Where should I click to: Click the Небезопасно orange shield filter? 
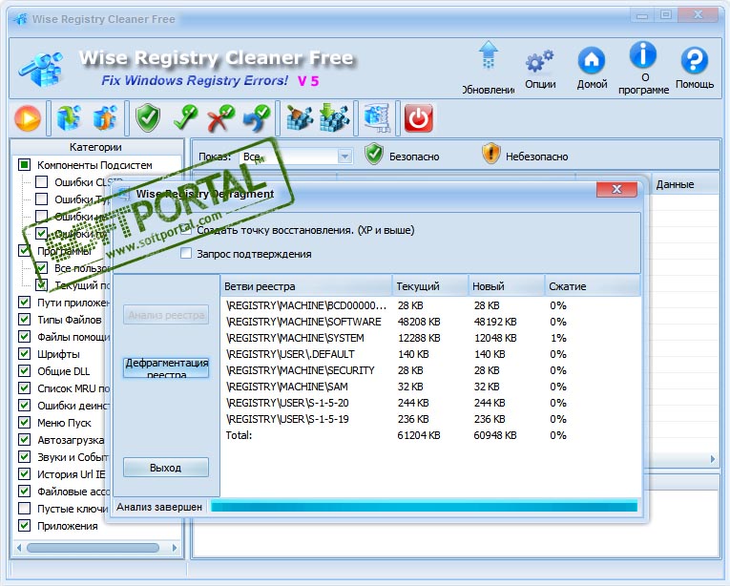pyautogui.click(x=525, y=155)
